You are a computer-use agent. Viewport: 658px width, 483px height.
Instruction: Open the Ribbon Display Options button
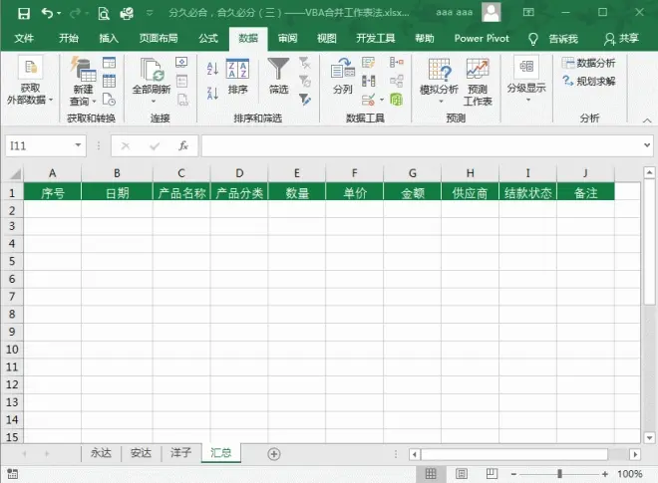pyautogui.click(x=528, y=13)
